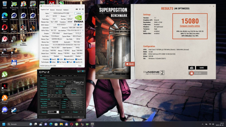Open the Game Center desktop shortcut

click(x=5, y=40)
